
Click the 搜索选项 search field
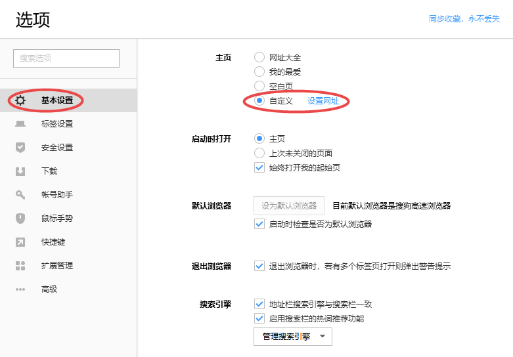tap(66, 58)
